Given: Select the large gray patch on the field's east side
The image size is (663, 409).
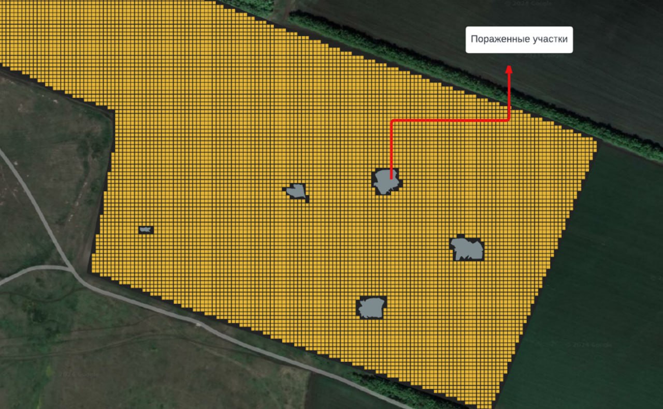Looking at the screenshot, I should pyautogui.click(x=467, y=249).
